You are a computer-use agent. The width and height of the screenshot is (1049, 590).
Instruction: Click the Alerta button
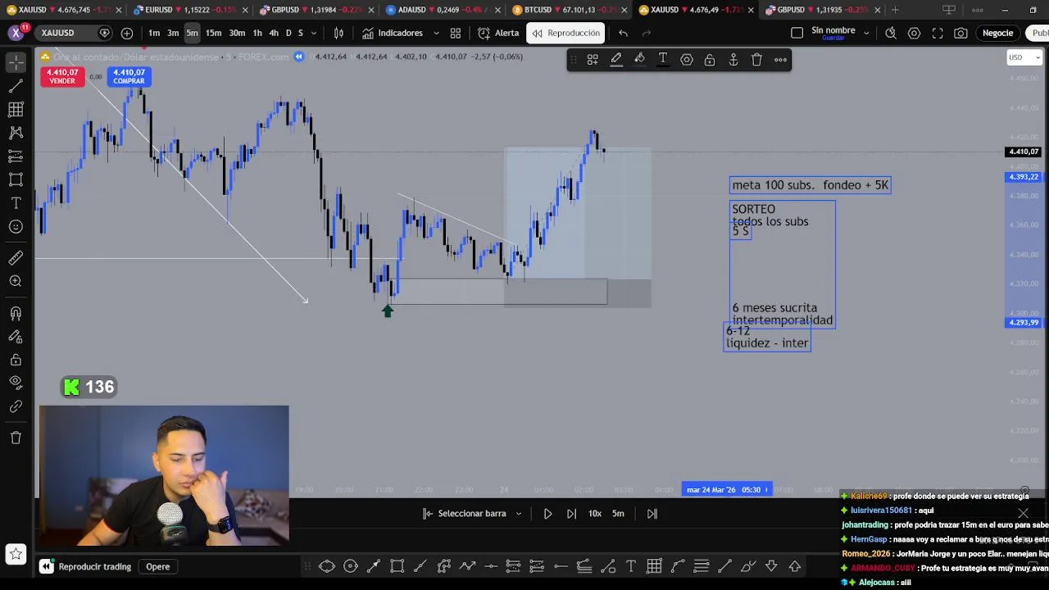pyautogui.click(x=498, y=33)
